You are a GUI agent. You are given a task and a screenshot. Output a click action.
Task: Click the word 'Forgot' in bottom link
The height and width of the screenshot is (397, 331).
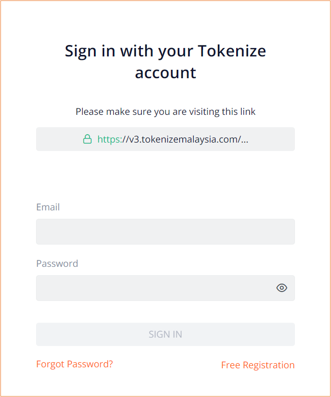point(50,364)
